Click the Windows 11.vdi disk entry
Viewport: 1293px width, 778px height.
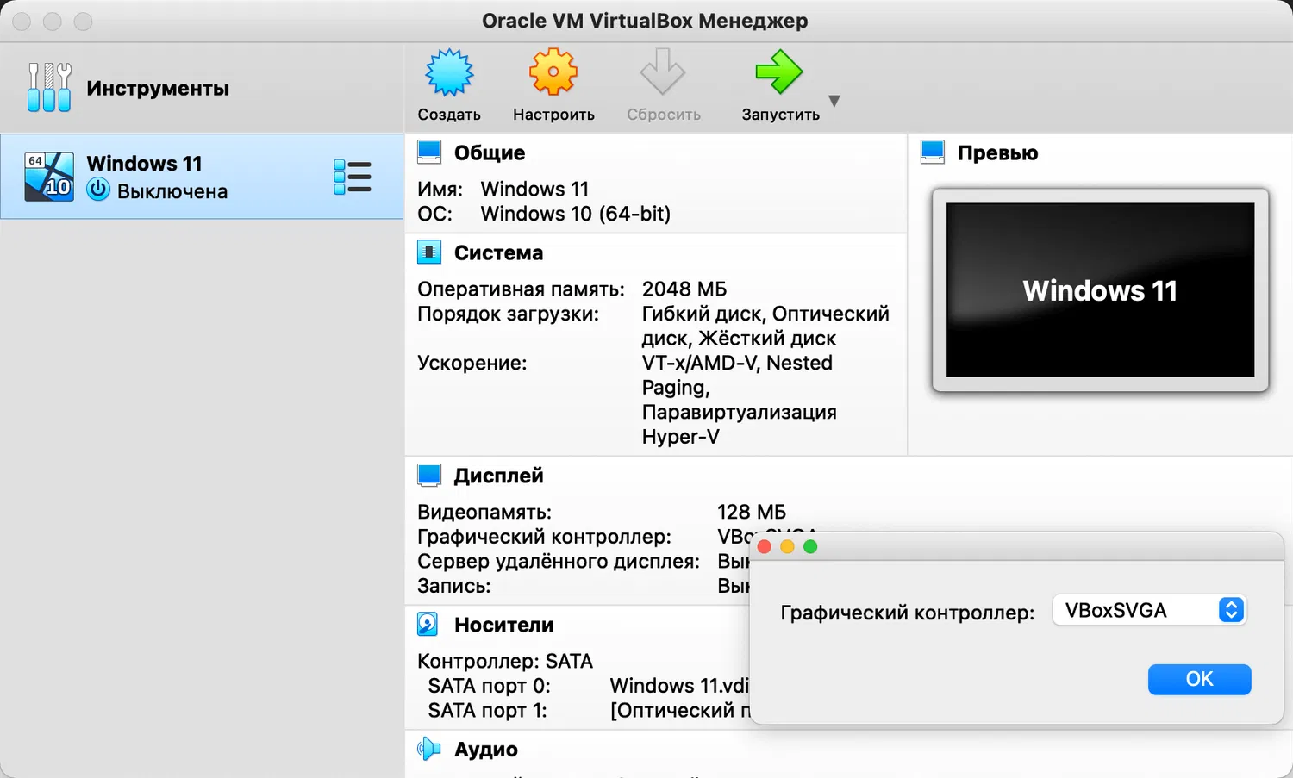click(679, 686)
